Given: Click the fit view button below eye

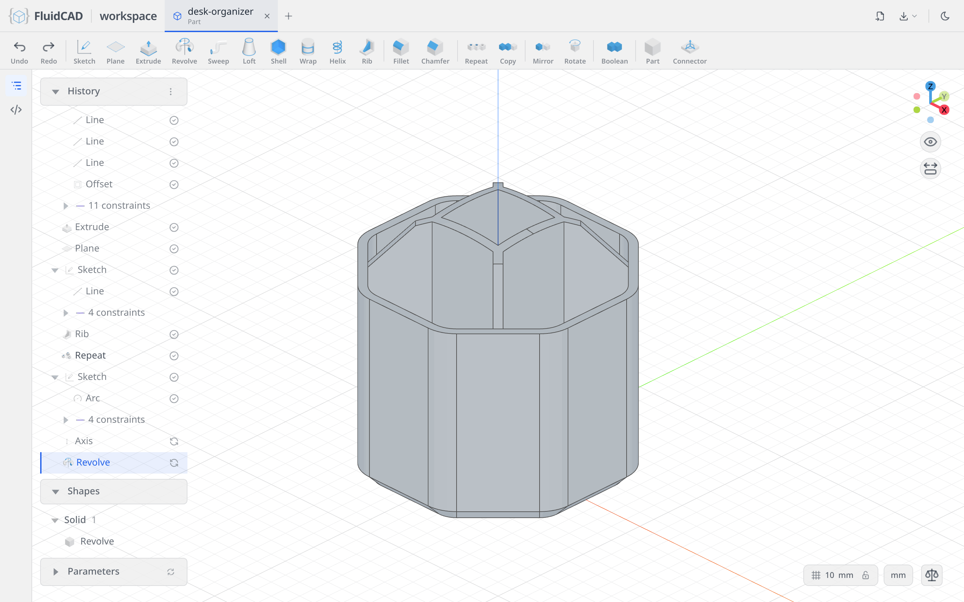Looking at the screenshot, I should click(930, 169).
